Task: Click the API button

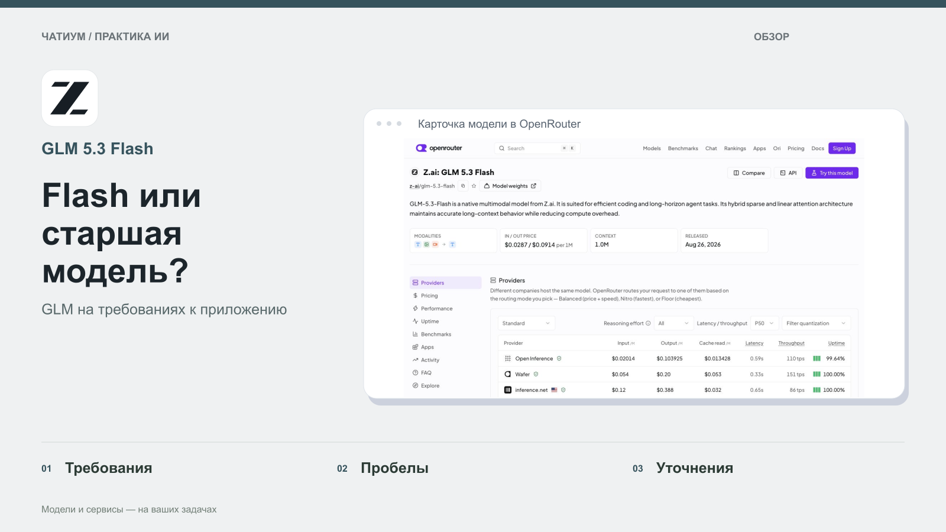Action: coord(788,173)
